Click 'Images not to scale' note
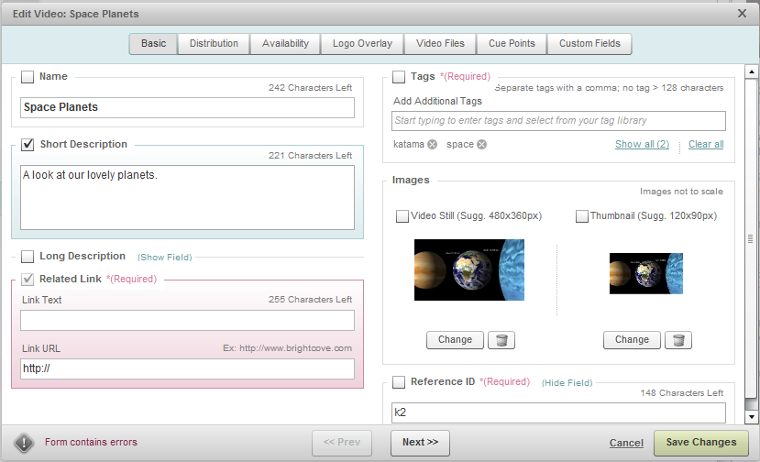 pos(681,192)
